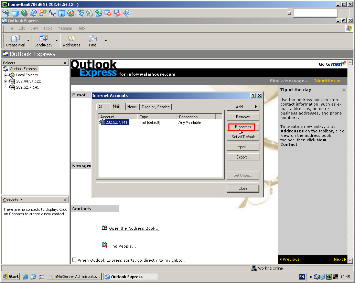The height and width of the screenshot is (283, 355).
Task: Click the select full desktop target icon
Action: tap(117, 13)
